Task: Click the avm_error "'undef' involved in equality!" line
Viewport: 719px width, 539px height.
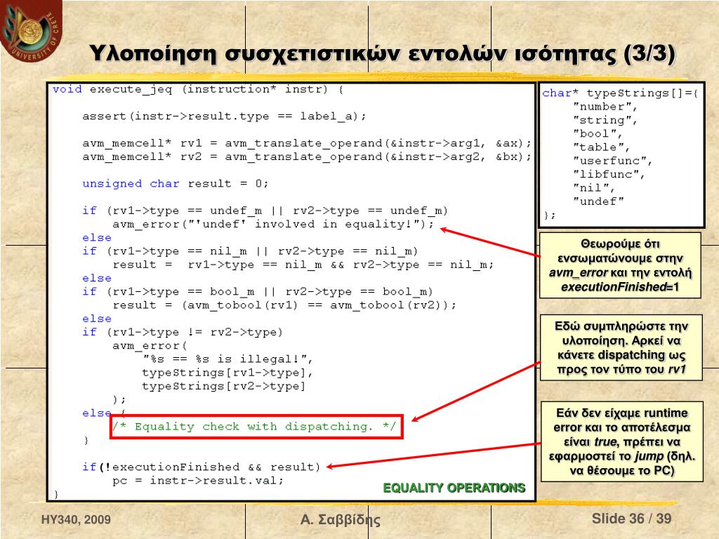Action: 273,224
